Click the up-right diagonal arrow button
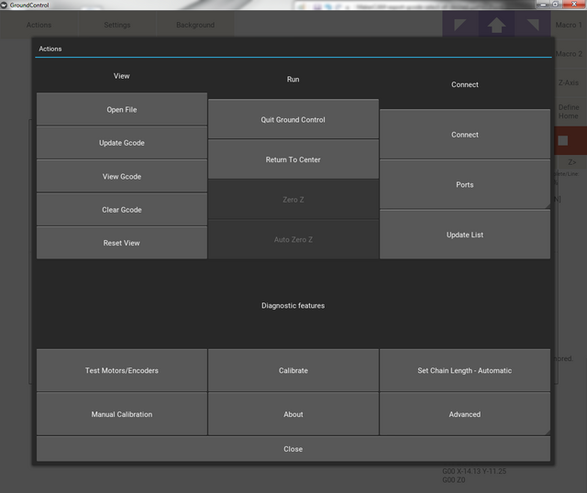Viewport: 587px width, 493px height. [x=532, y=25]
